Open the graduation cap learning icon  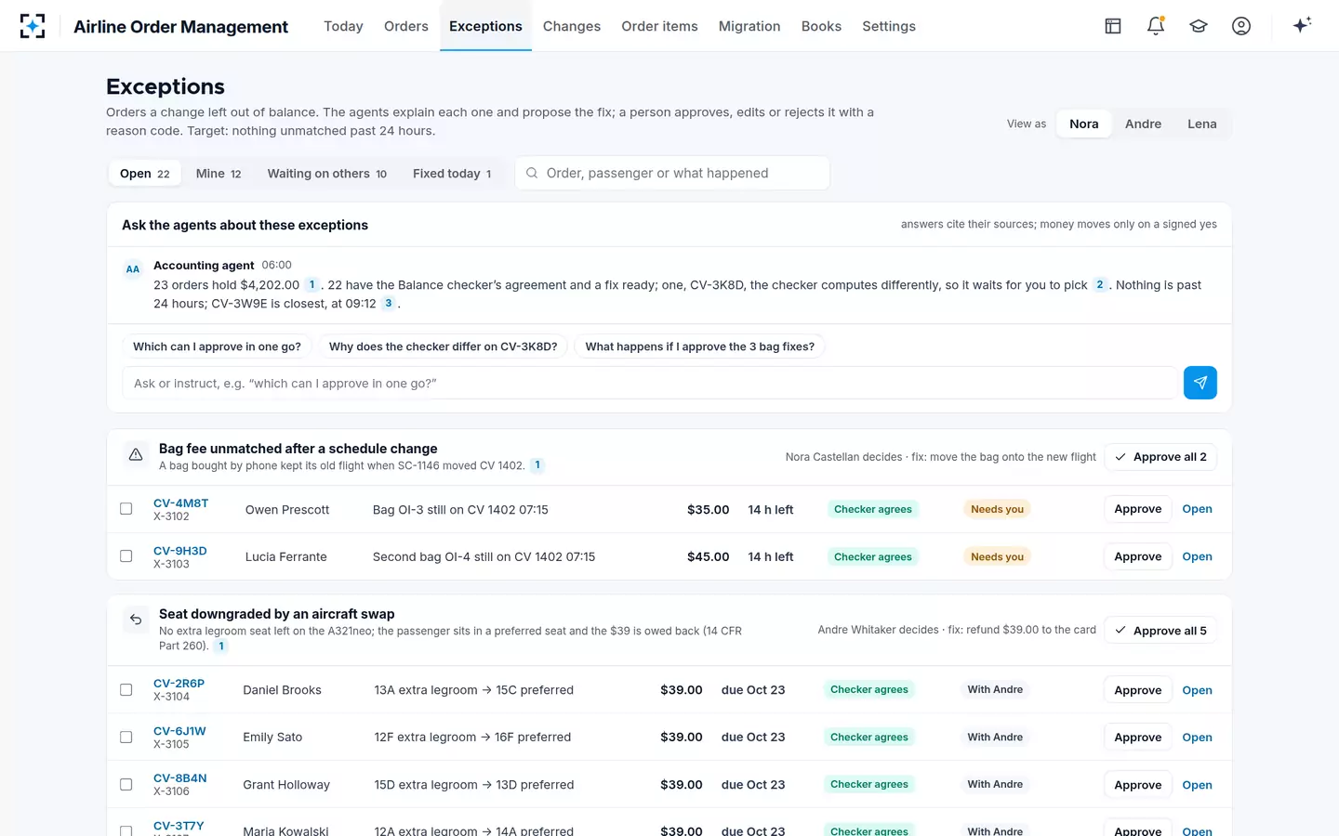[x=1199, y=26]
